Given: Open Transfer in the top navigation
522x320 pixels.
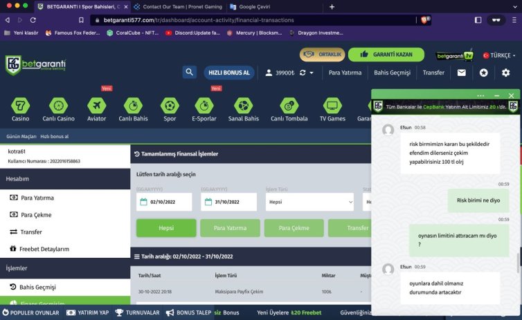Looking at the screenshot, I should click(433, 73).
